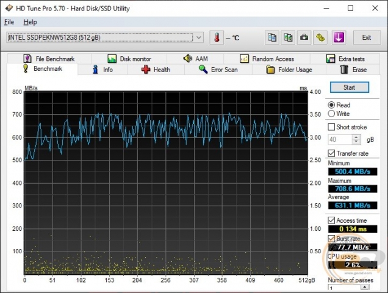The width and height of the screenshot is (388, 293).
Task: Click the Number of passes field
Action: [344, 288]
